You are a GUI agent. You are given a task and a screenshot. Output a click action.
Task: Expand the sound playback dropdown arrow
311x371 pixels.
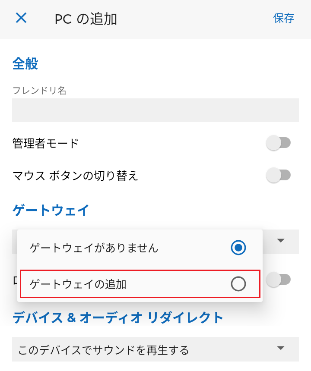tap(281, 348)
